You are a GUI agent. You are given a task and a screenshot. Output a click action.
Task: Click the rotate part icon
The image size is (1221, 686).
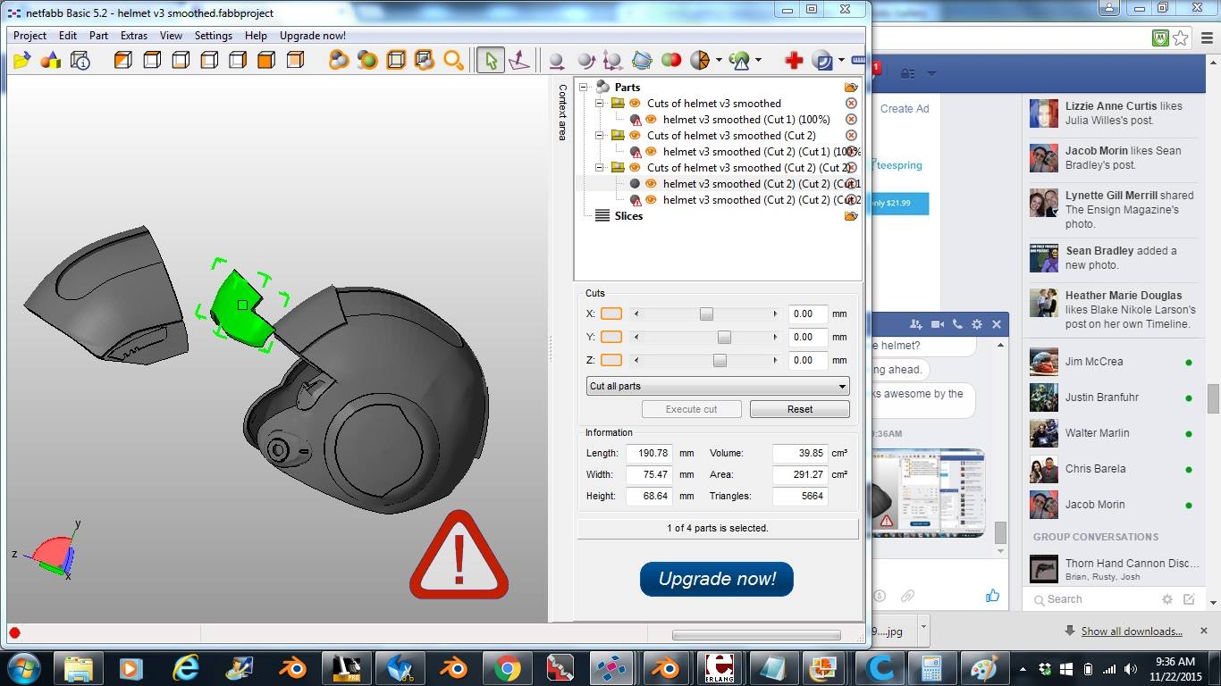pyautogui.click(x=585, y=61)
